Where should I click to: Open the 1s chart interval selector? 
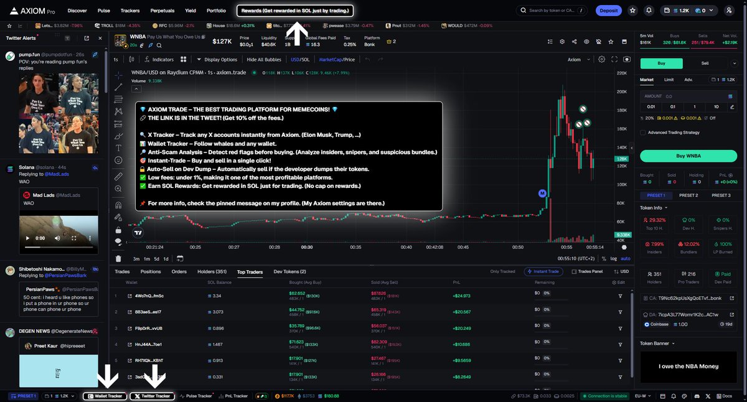tap(116, 60)
